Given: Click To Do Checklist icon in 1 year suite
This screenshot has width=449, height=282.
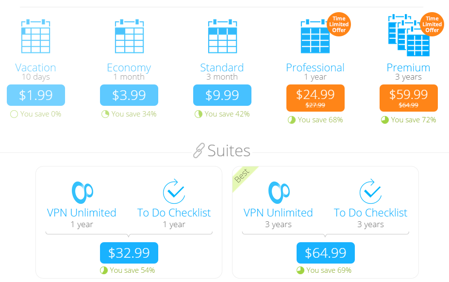Looking at the screenshot, I should coord(174,192).
